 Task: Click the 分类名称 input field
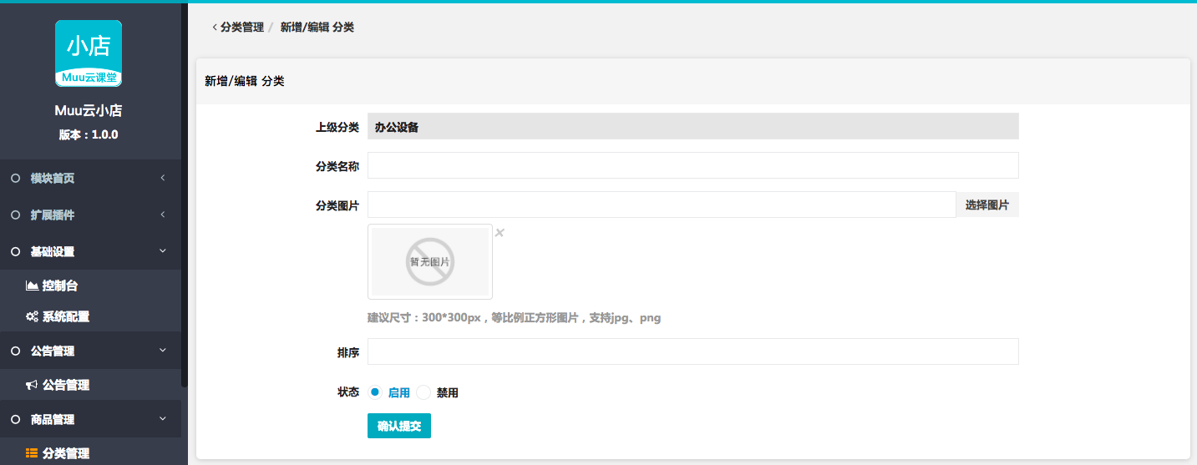click(x=693, y=165)
